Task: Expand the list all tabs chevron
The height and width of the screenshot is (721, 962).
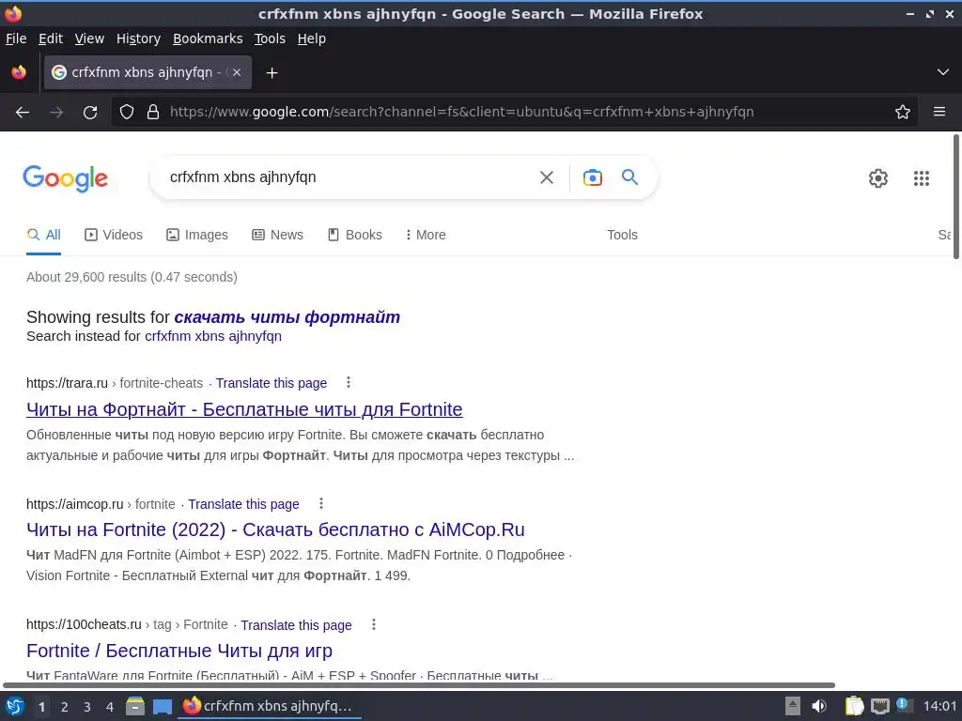Action: [x=943, y=72]
